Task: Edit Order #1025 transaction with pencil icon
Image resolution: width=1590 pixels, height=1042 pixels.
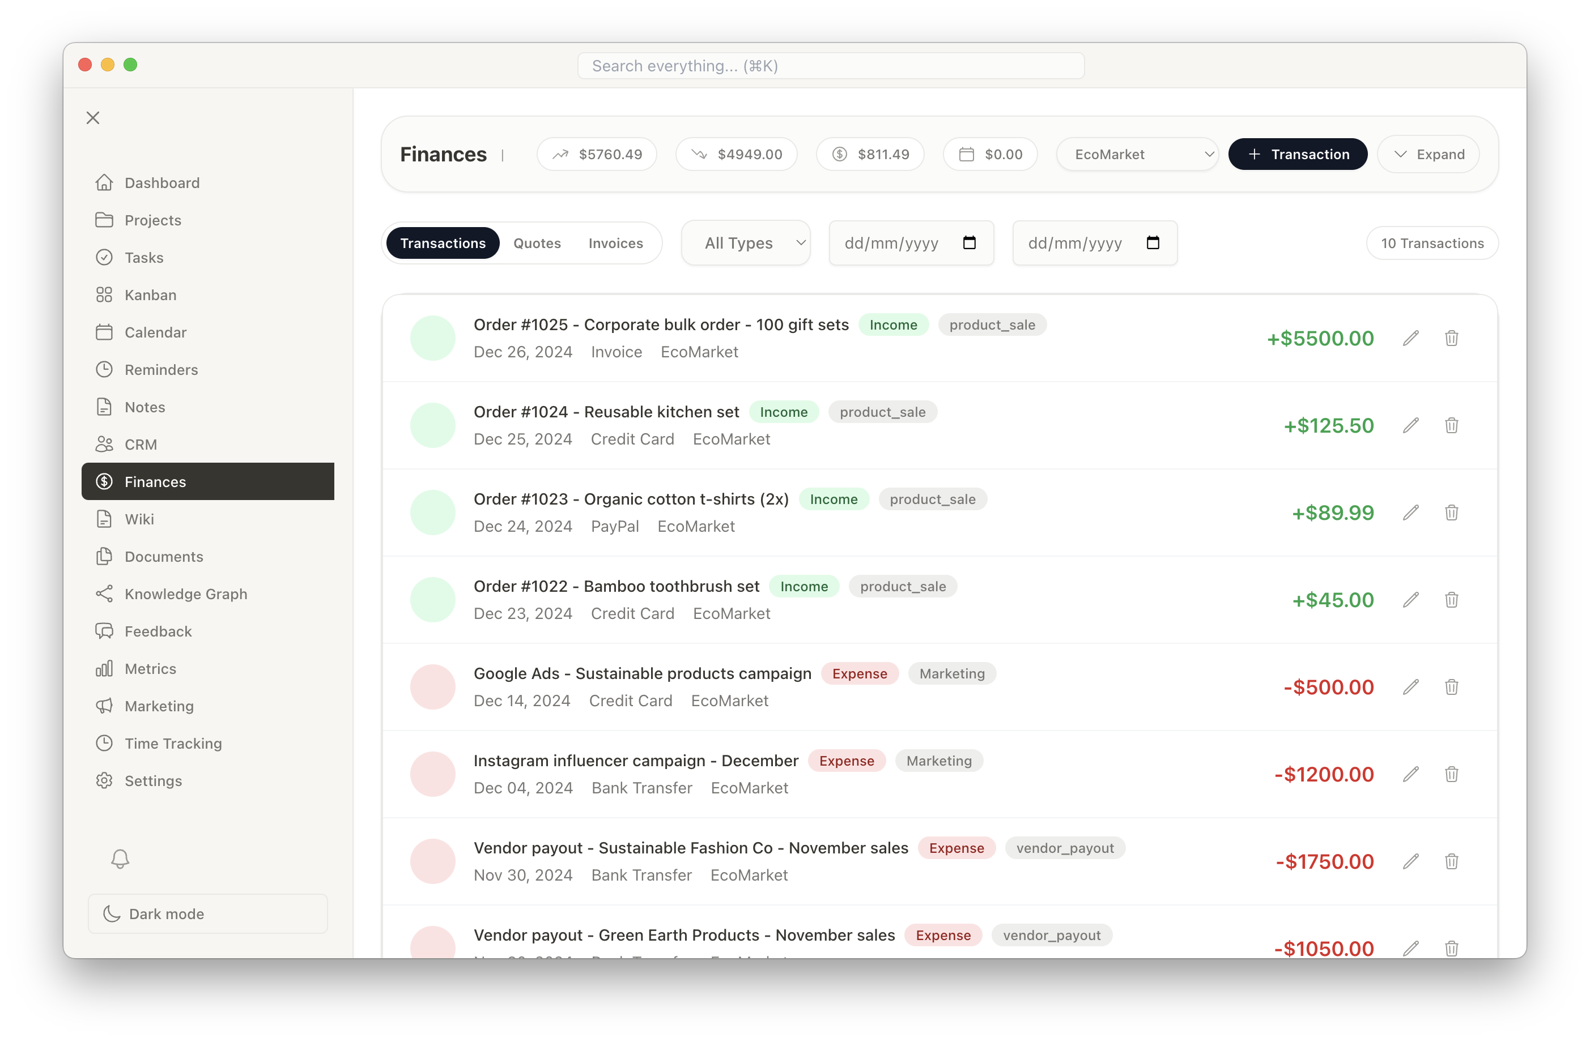Action: tap(1410, 339)
